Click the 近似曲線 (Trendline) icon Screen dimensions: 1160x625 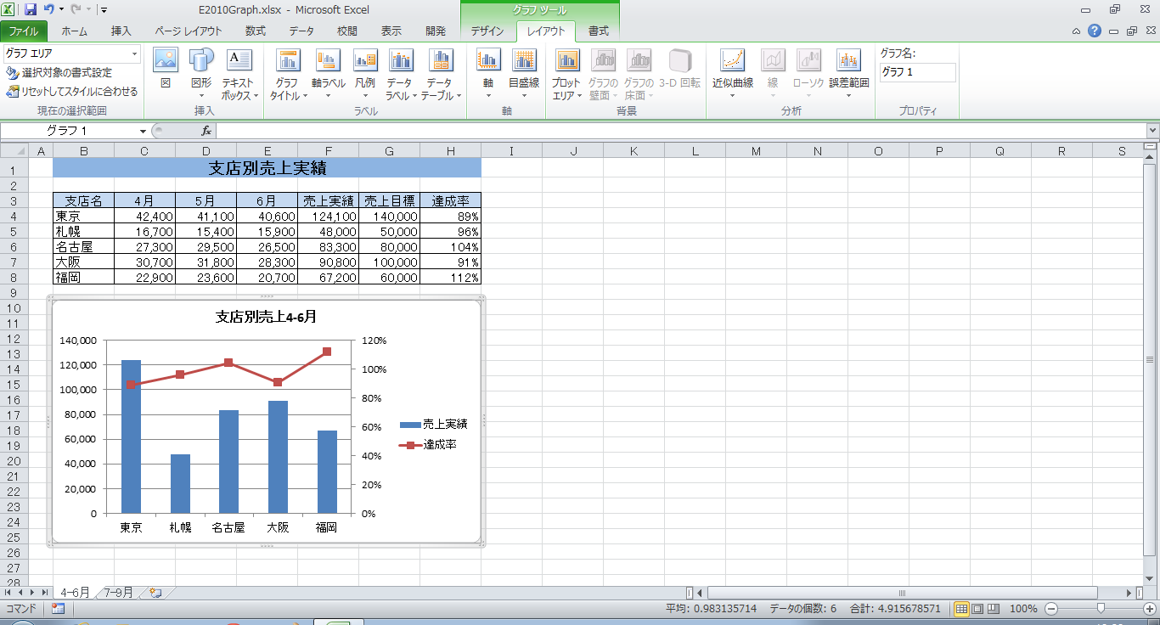click(732, 61)
